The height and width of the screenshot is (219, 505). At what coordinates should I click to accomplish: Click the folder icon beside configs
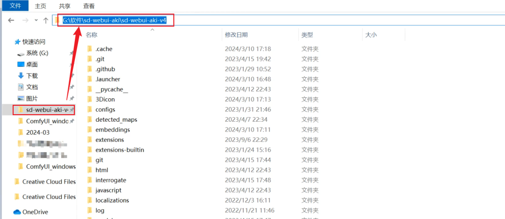pos(90,109)
